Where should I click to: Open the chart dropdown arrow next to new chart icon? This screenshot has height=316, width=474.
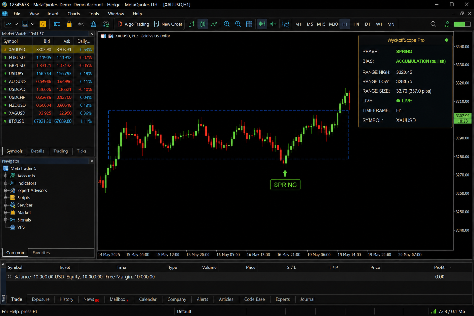[16, 24]
